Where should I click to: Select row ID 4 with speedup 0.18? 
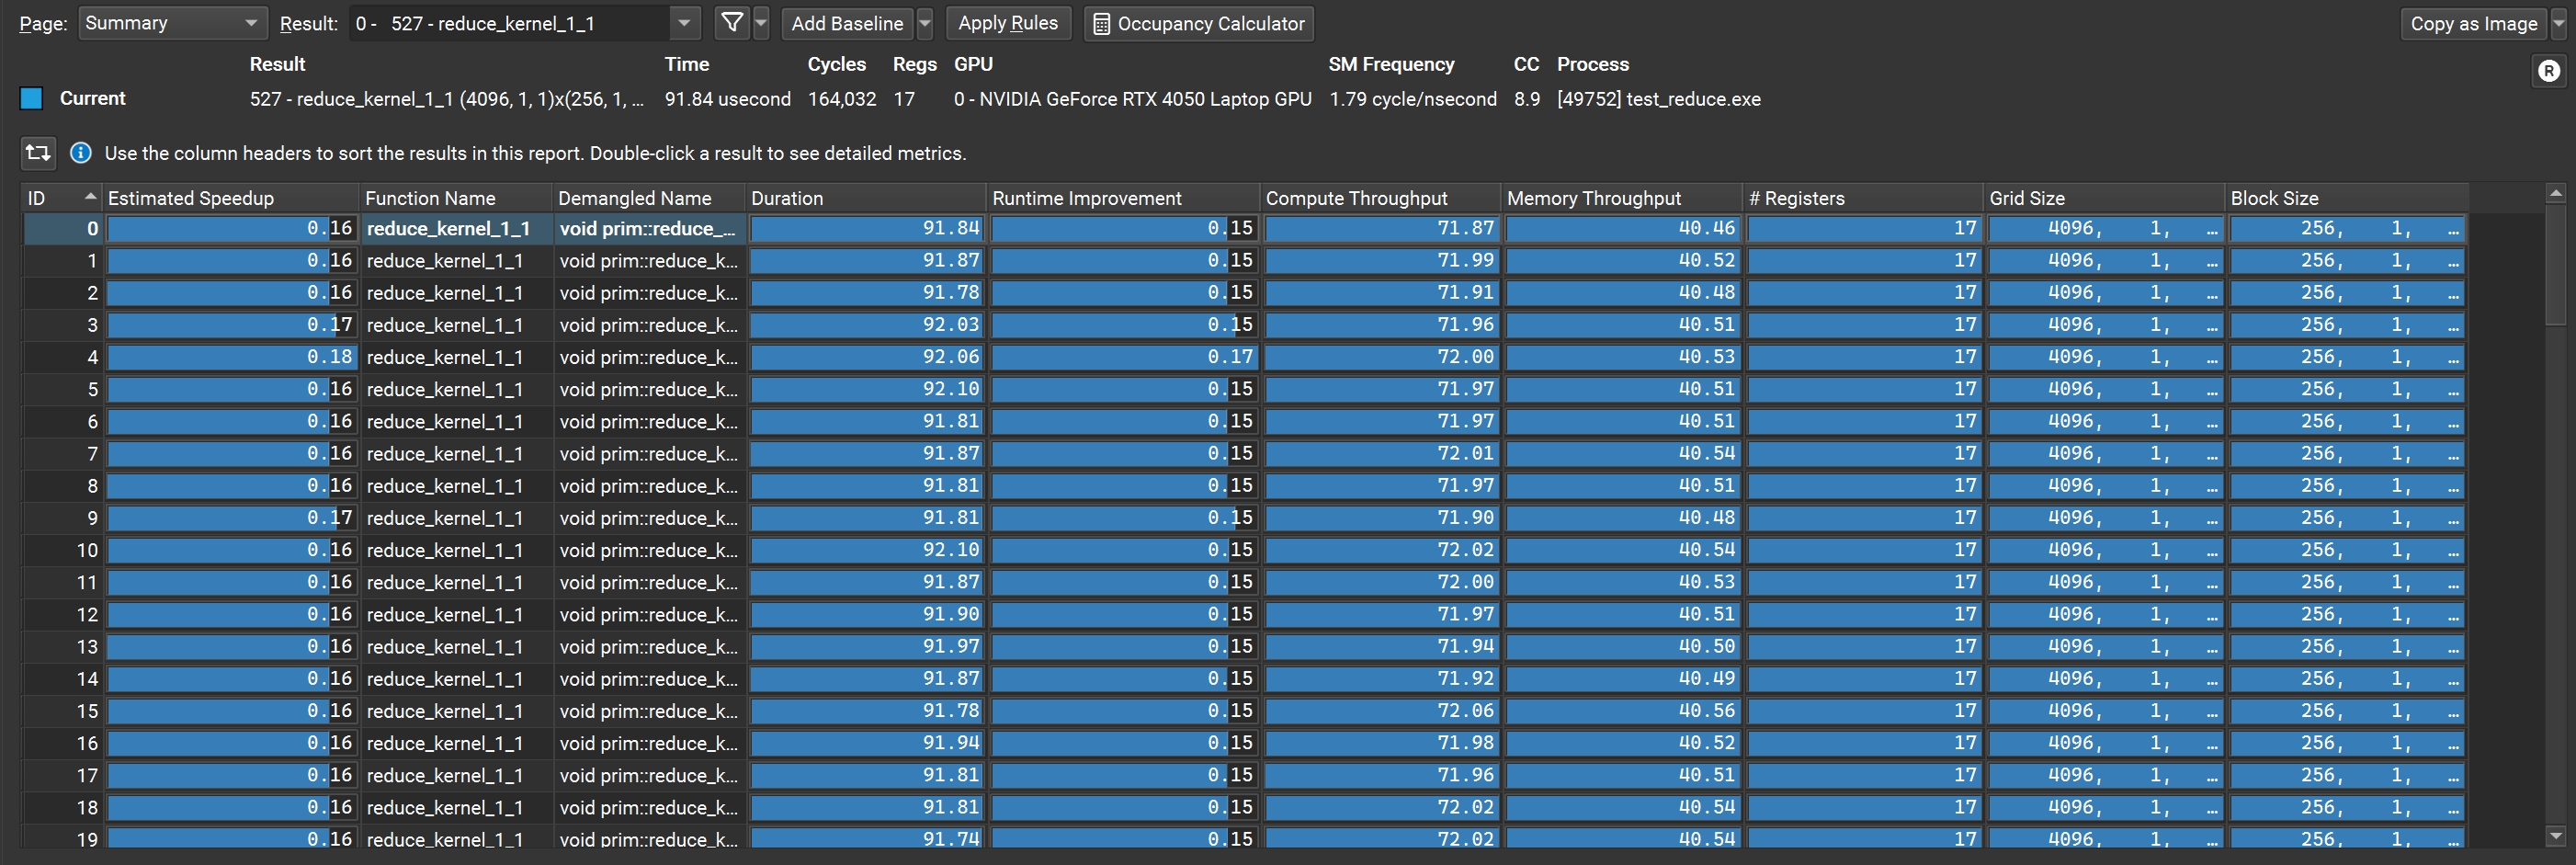tap(1244, 357)
